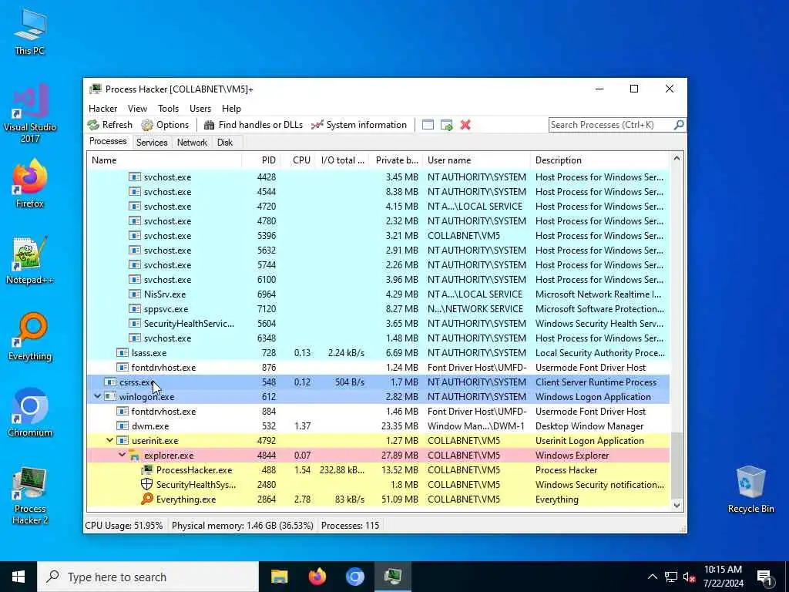Click the find window toolbar icon
The width and height of the screenshot is (789, 592).
pyautogui.click(x=428, y=125)
